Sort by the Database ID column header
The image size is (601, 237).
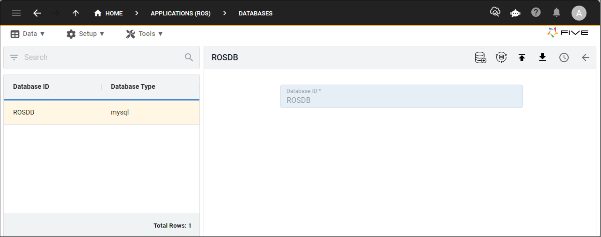(31, 86)
